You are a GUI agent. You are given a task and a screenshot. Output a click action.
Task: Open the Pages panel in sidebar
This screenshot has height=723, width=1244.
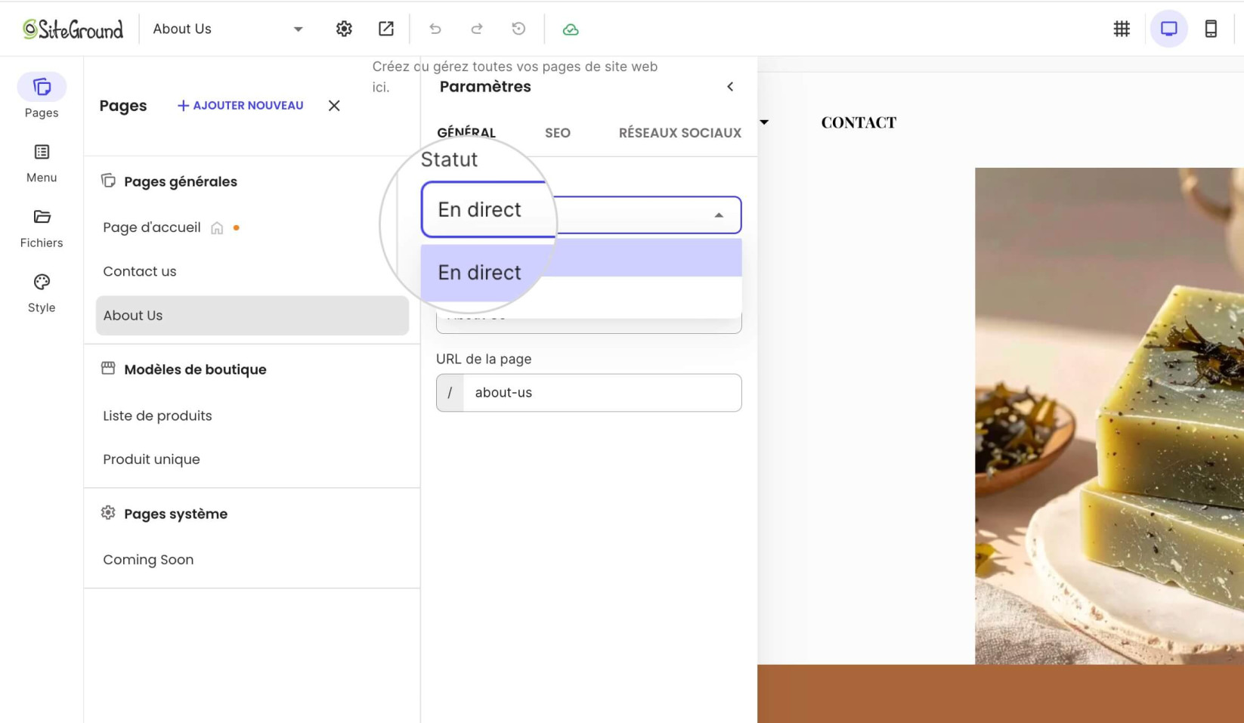point(42,97)
